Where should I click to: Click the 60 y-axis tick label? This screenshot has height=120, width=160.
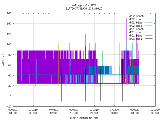(x=10, y=65)
